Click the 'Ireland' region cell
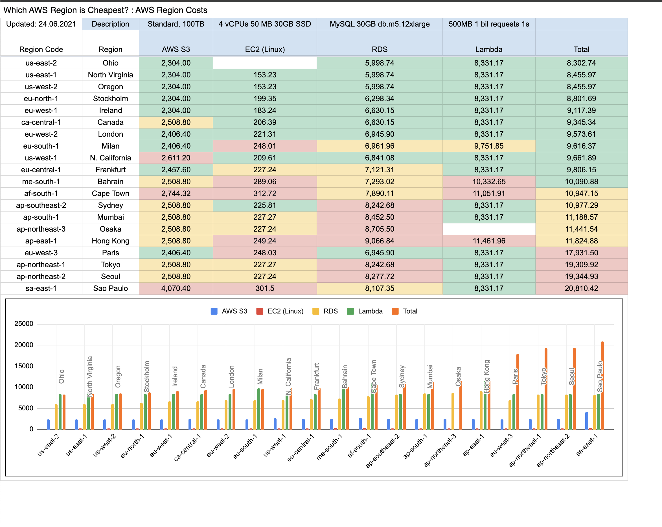Screen dimensions: 662x527 click(x=111, y=110)
